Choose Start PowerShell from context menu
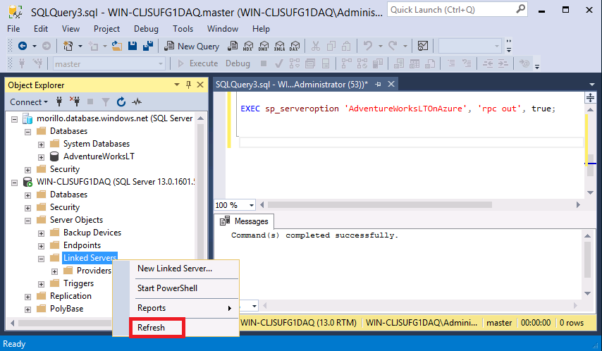 coord(167,288)
